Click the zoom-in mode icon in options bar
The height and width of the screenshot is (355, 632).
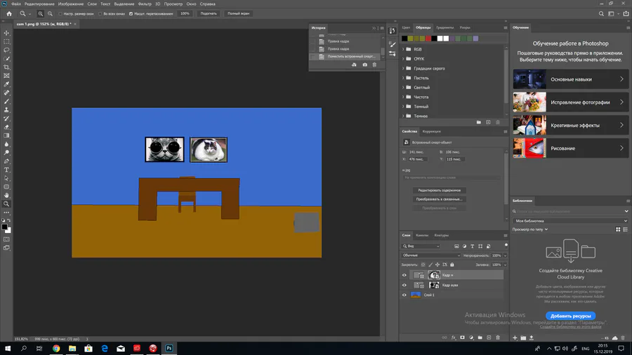[x=40, y=14]
